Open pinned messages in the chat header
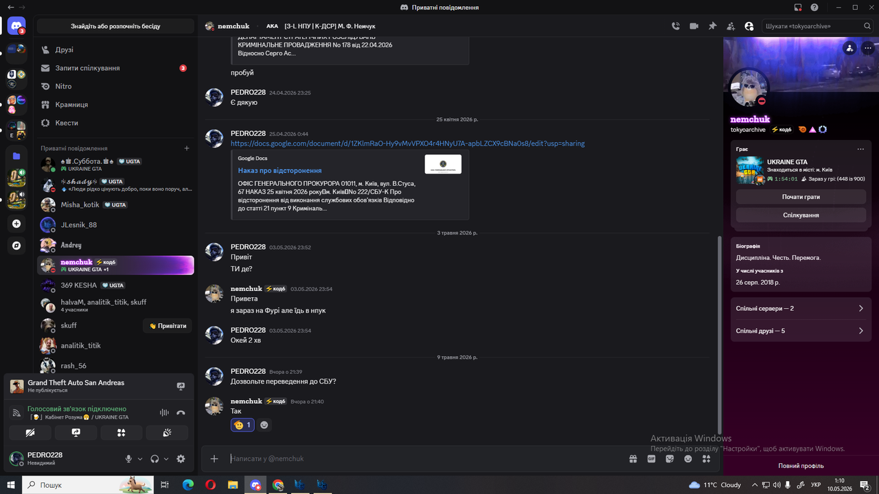 tap(712, 26)
